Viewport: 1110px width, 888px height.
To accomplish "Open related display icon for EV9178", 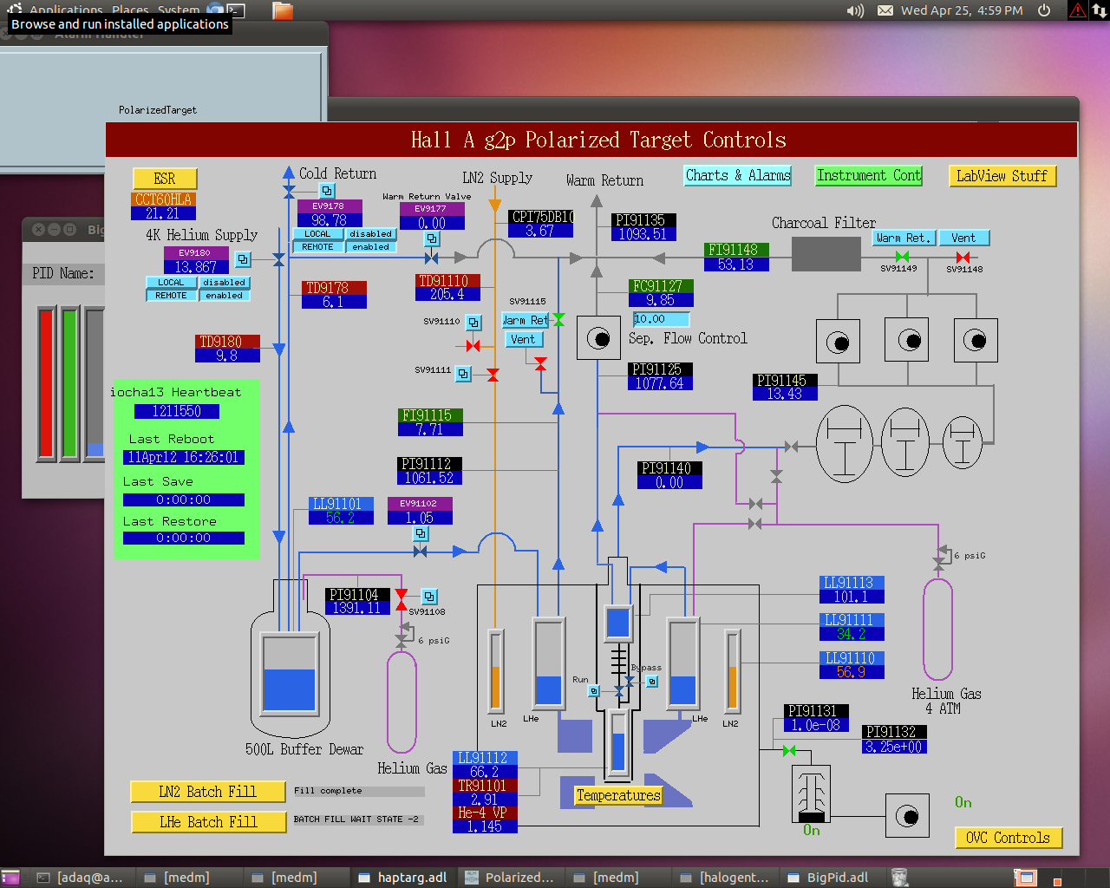I will tap(327, 190).
